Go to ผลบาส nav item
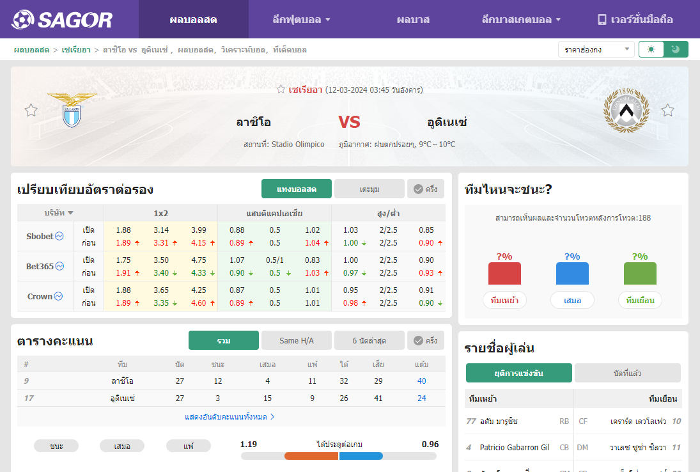The height and width of the screenshot is (472, 700). [413, 20]
